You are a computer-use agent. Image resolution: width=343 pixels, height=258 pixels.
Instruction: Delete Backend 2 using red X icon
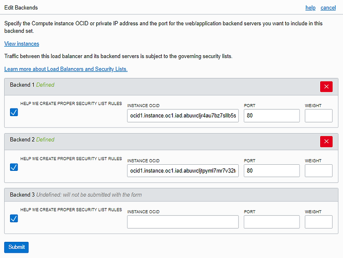(326, 141)
